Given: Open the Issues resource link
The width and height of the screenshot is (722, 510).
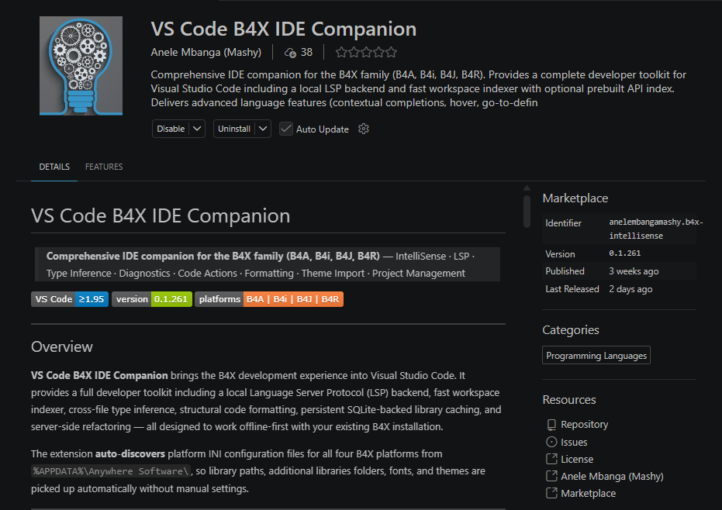Looking at the screenshot, I should (574, 443).
